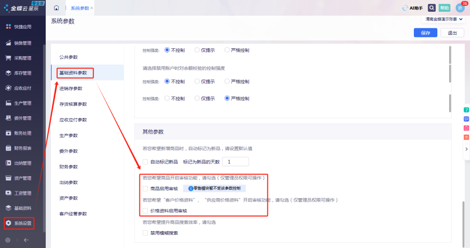
Task: Select 仅提示 in first control strength row
Action: coord(197,50)
